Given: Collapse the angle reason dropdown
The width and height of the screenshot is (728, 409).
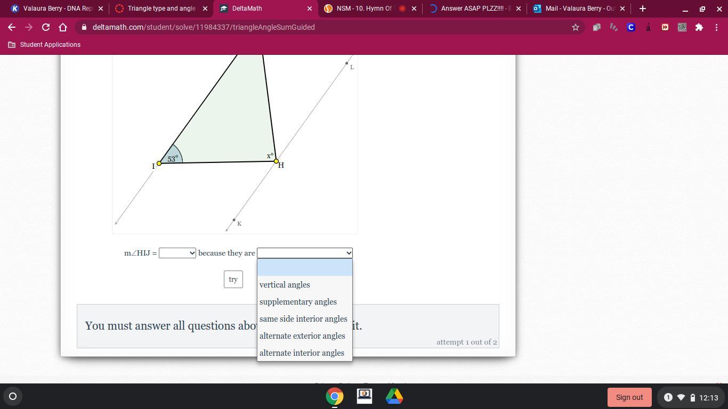Looking at the screenshot, I should pos(304,253).
